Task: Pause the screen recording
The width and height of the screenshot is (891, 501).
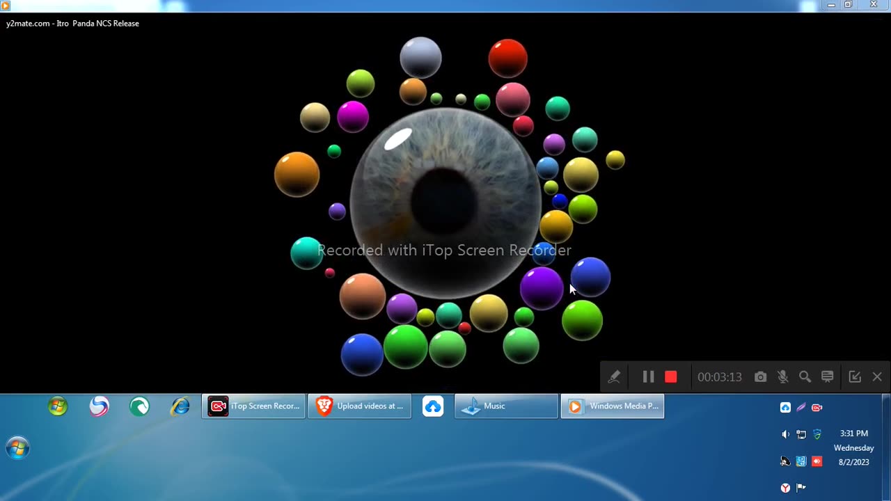Action: click(648, 376)
